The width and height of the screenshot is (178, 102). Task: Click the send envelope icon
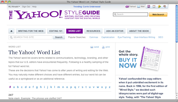point(92,47)
